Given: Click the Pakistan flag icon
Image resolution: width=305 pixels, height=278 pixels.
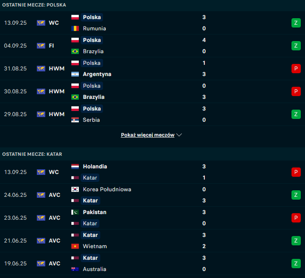Looking at the screenshot, I should [75, 212].
